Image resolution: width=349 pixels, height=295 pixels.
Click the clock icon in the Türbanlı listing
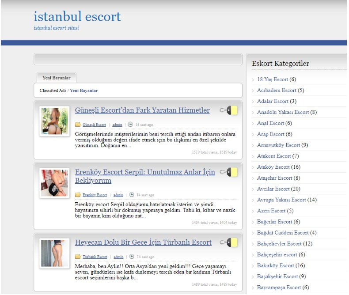131,257
